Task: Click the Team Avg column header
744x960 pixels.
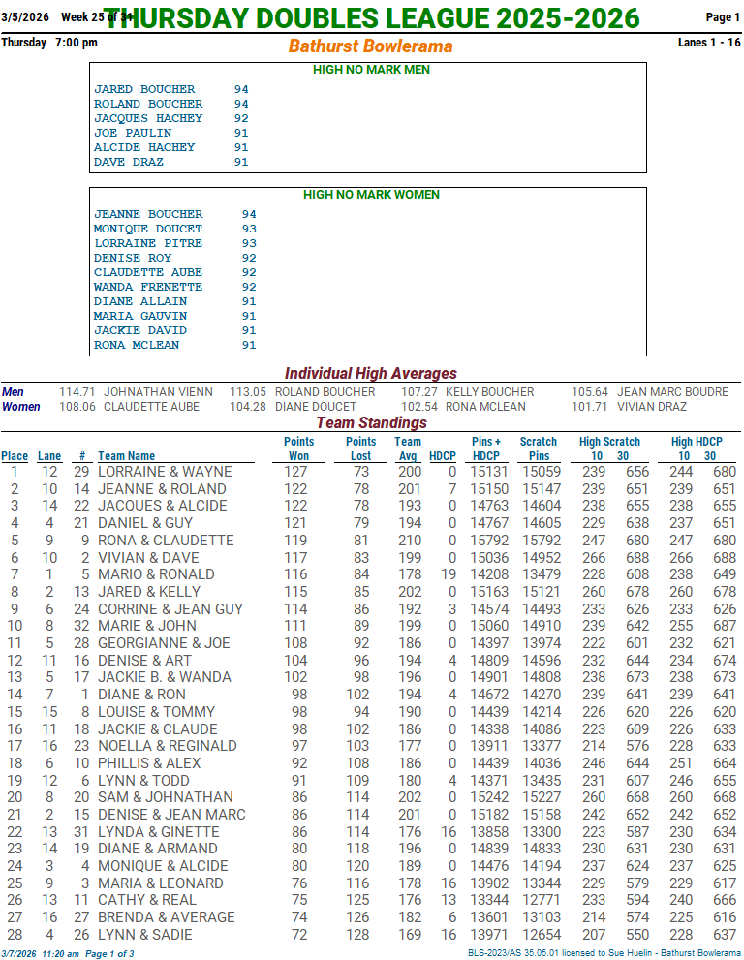Action: pos(408,449)
